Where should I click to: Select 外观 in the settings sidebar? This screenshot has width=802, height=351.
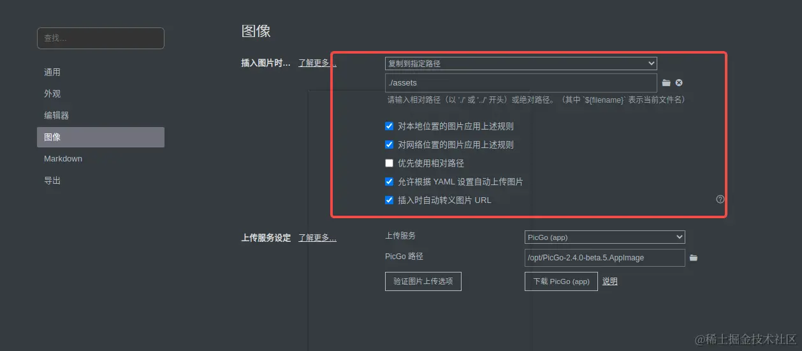pos(101,94)
